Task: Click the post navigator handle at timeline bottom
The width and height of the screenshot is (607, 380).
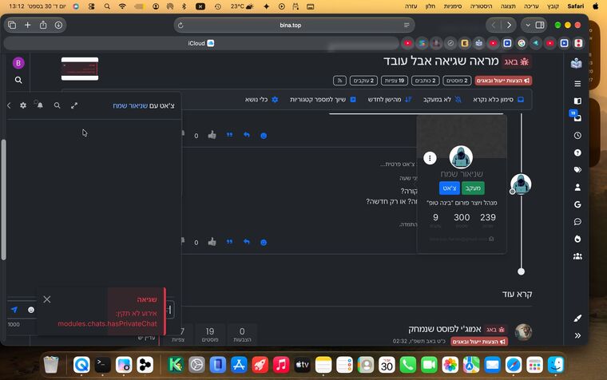Action: click(x=521, y=271)
